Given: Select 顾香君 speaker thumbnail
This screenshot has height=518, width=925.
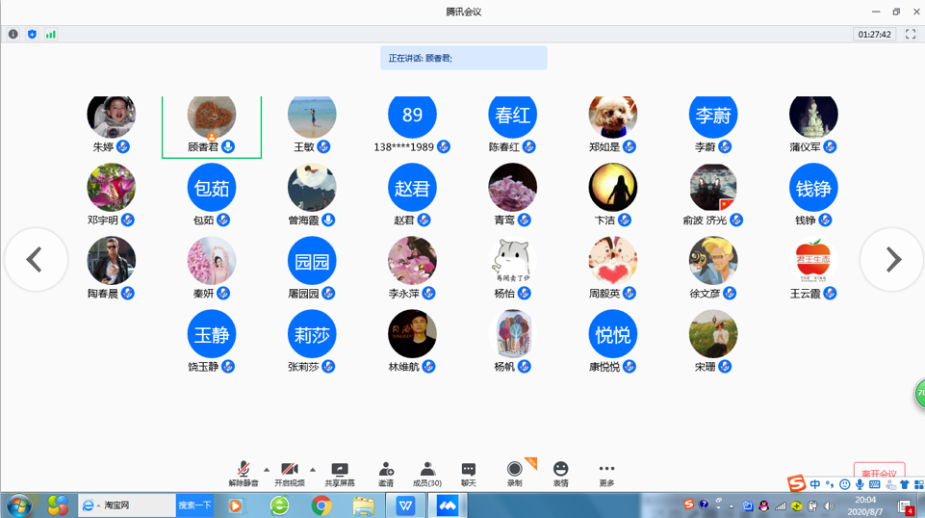Looking at the screenshot, I should (x=212, y=126).
